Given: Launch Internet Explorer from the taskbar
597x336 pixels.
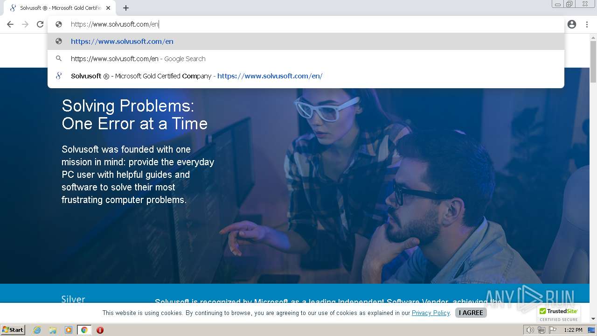Looking at the screenshot, I should point(37,330).
